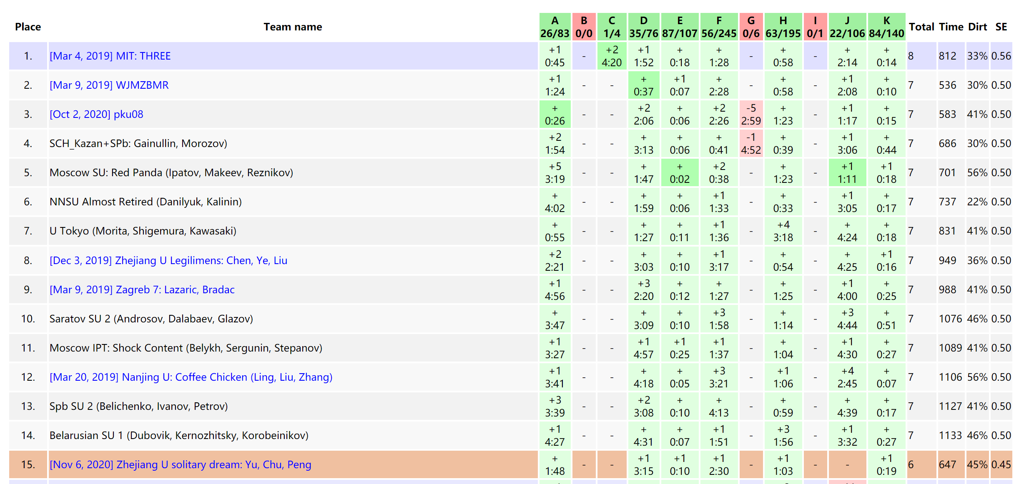
Task: Click the Time column header
Action: coord(951,27)
